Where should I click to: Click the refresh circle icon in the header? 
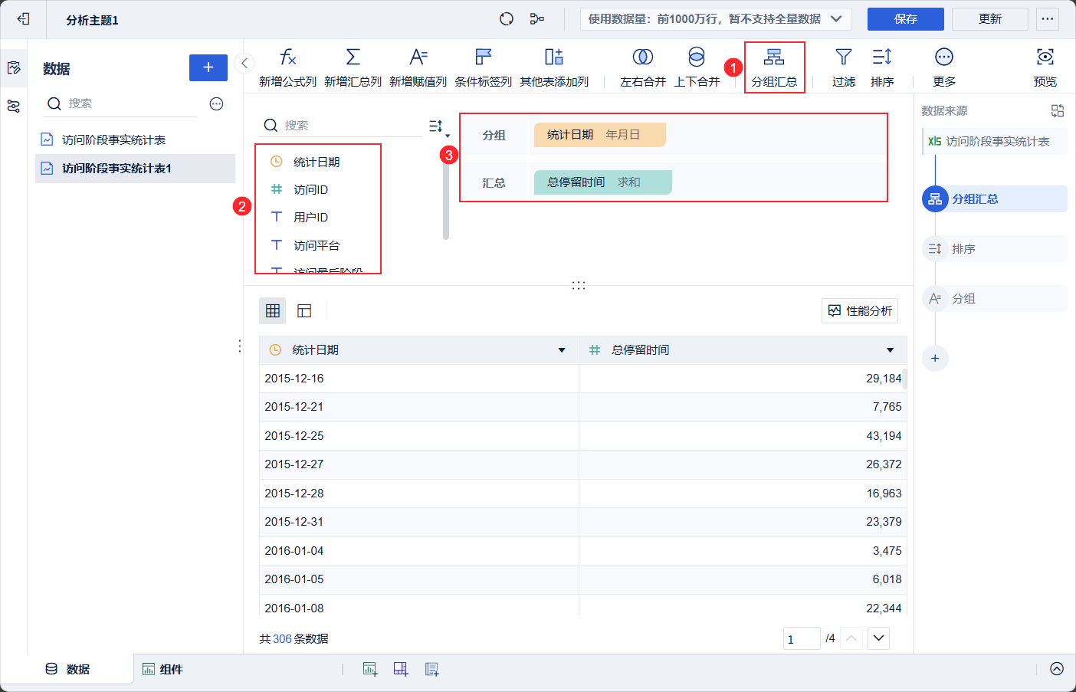507,19
